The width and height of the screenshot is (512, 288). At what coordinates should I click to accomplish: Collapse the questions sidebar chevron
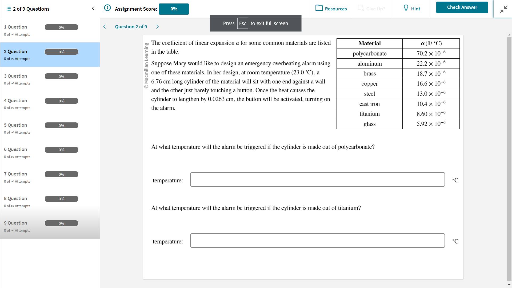click(x=93, y=8)
